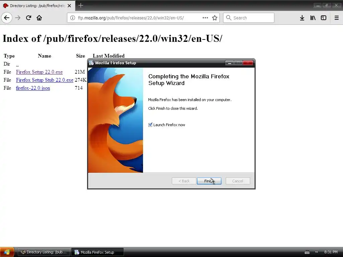Screen dimensions: 343x257
Task: Click Cancel in the setup wizard
Action: (238, 181)
